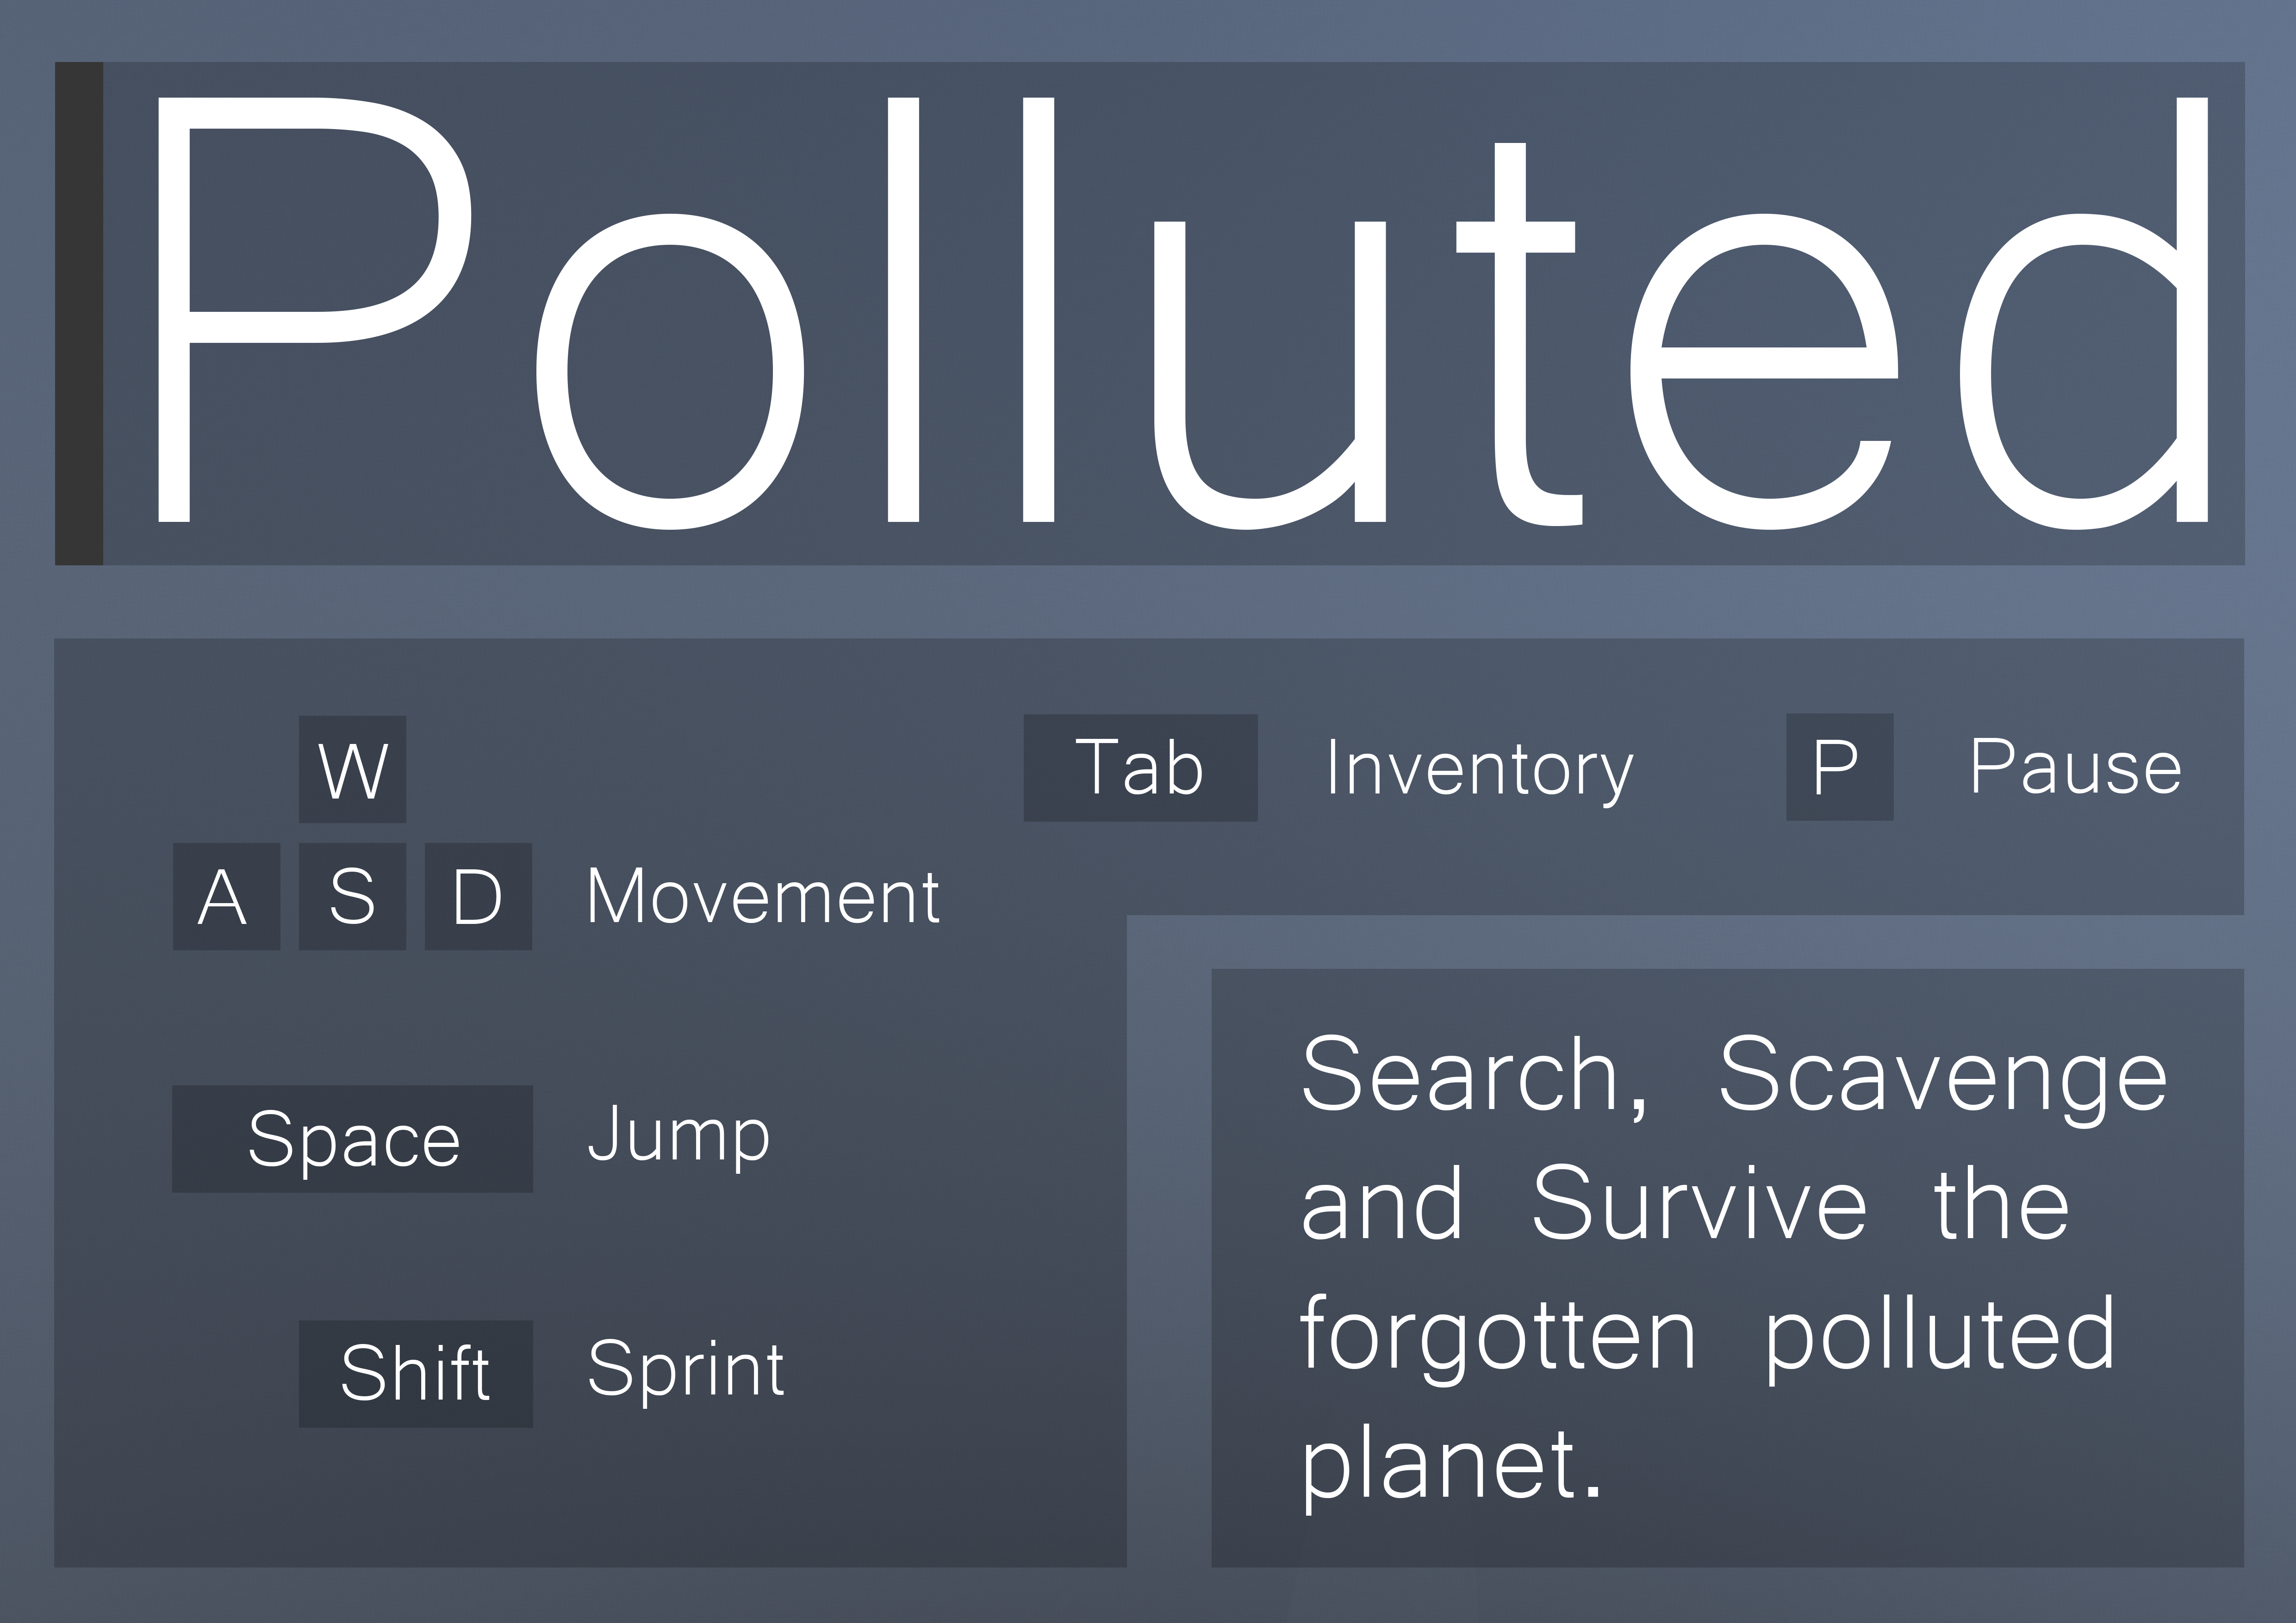Click the dark vertical bar beside the title
This screenshot has width=2296, height=1623.
tap(79, 314)
